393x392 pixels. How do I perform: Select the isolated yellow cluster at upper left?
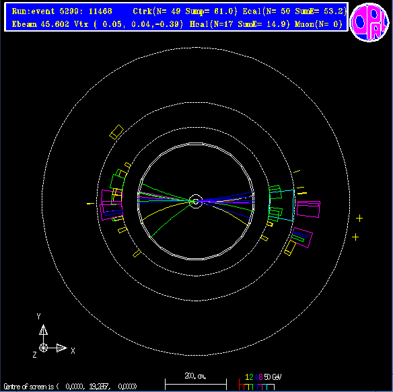(x=116, y=132)
